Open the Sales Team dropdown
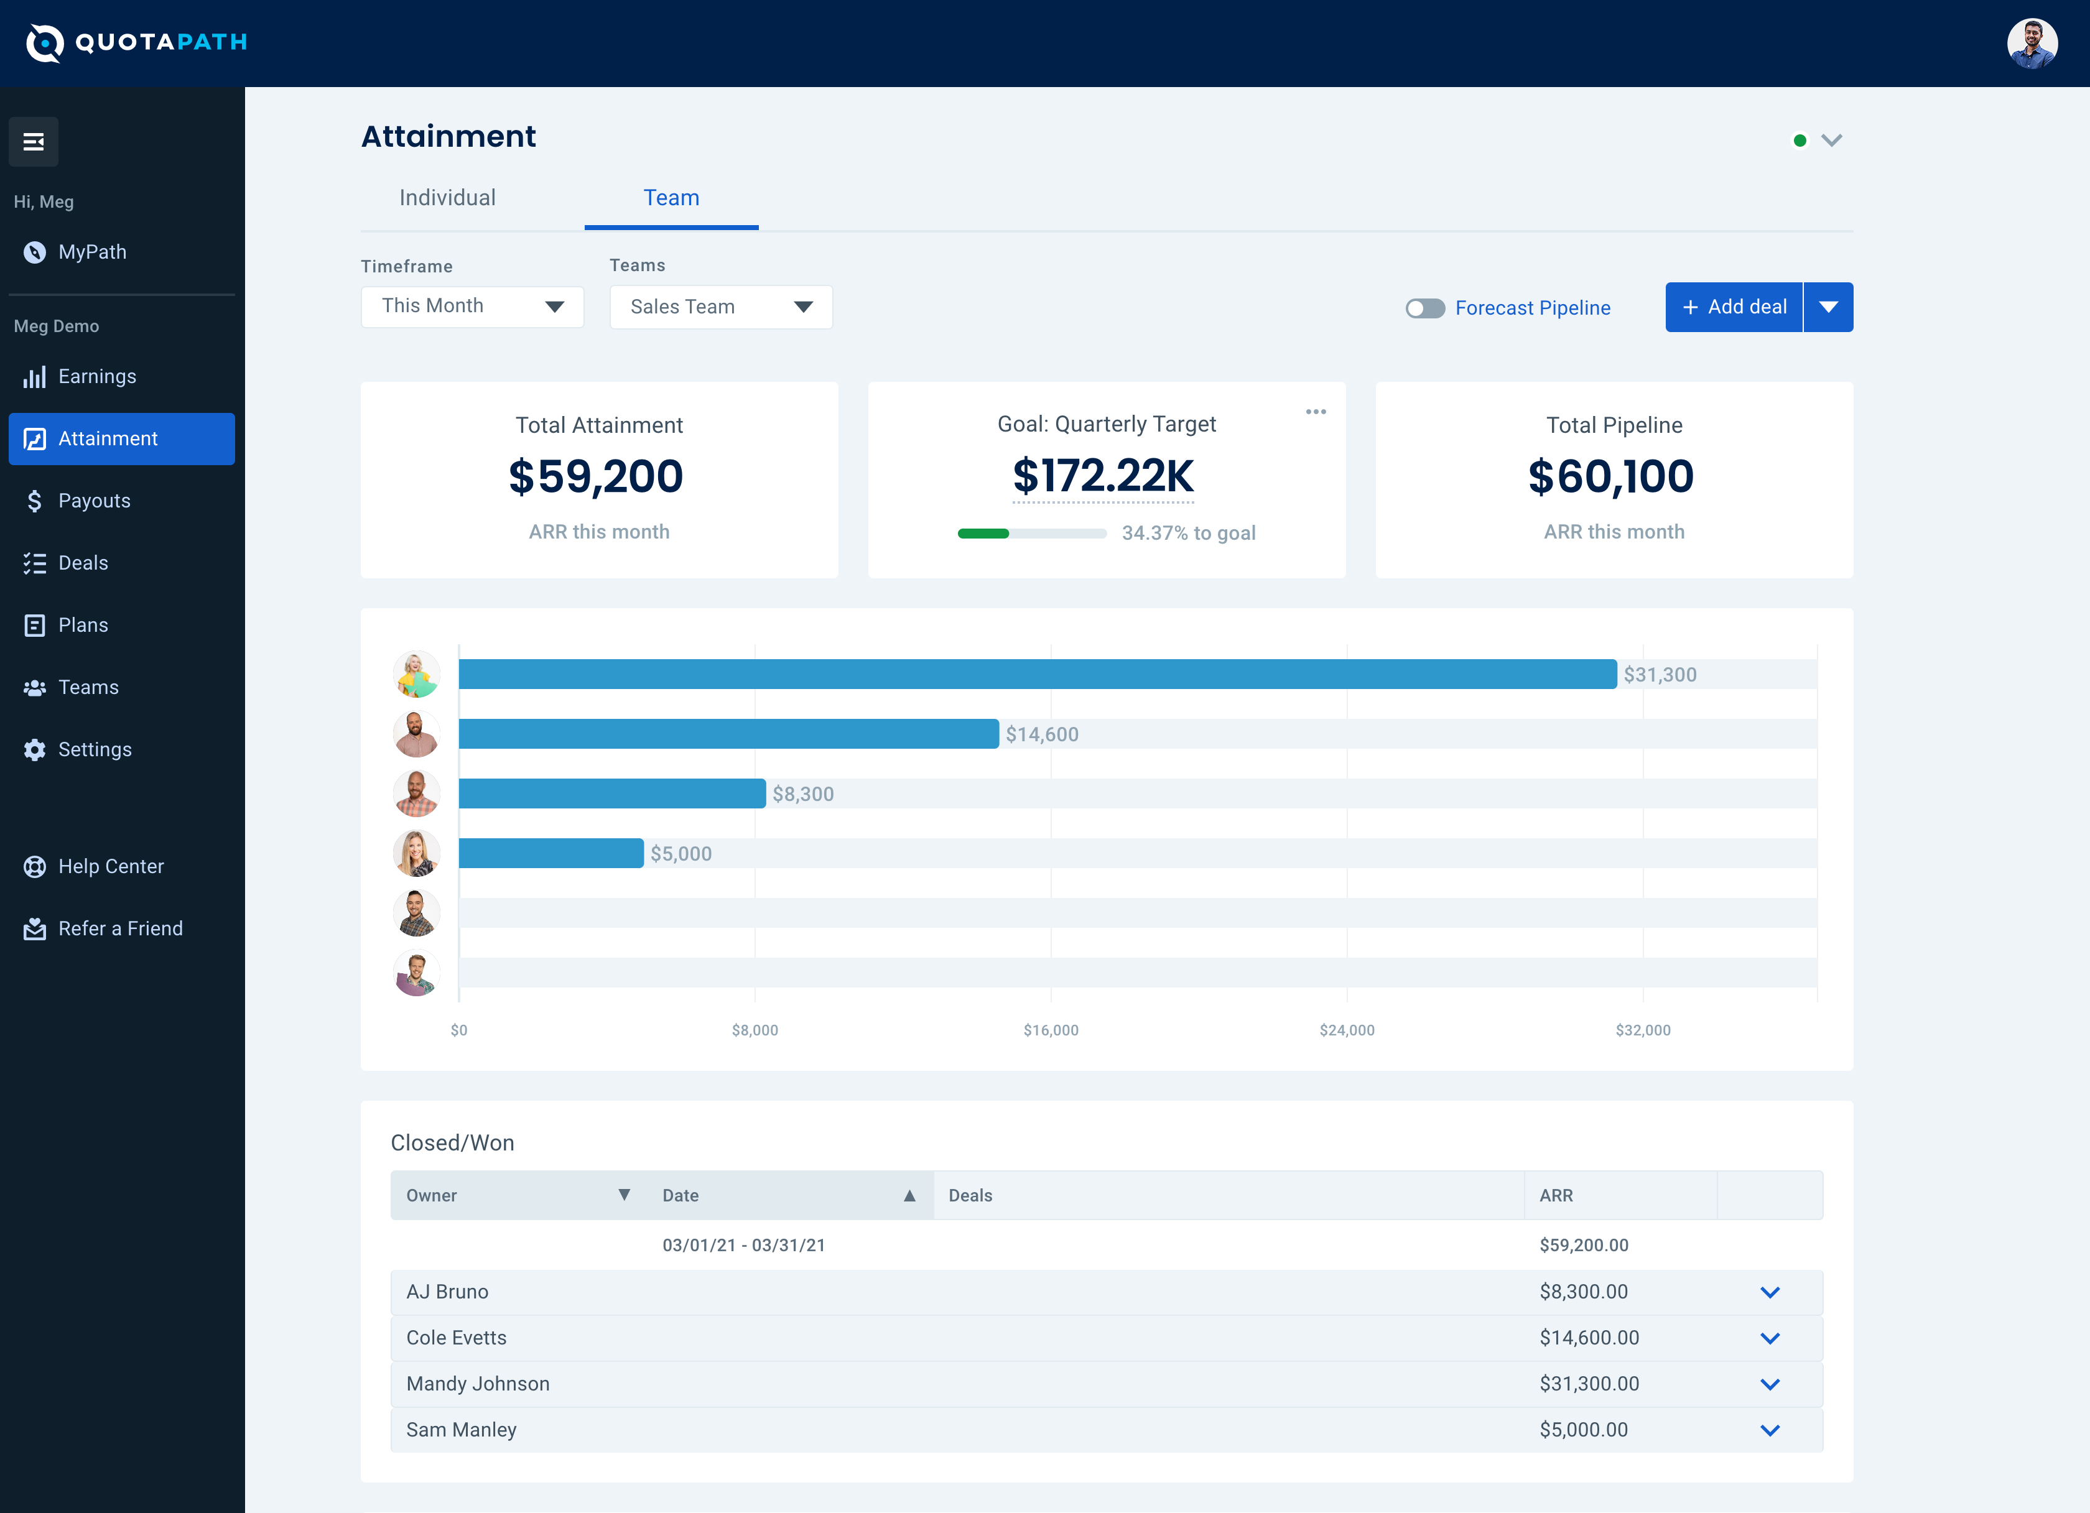 click(x=721, y=306)
